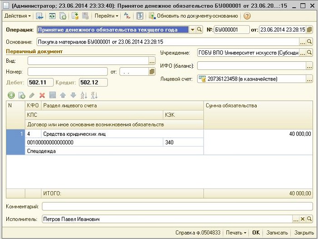Click the Раздел лицевого счета column header
The width and height of the screenshot is (318, 239).
point(122,105)
